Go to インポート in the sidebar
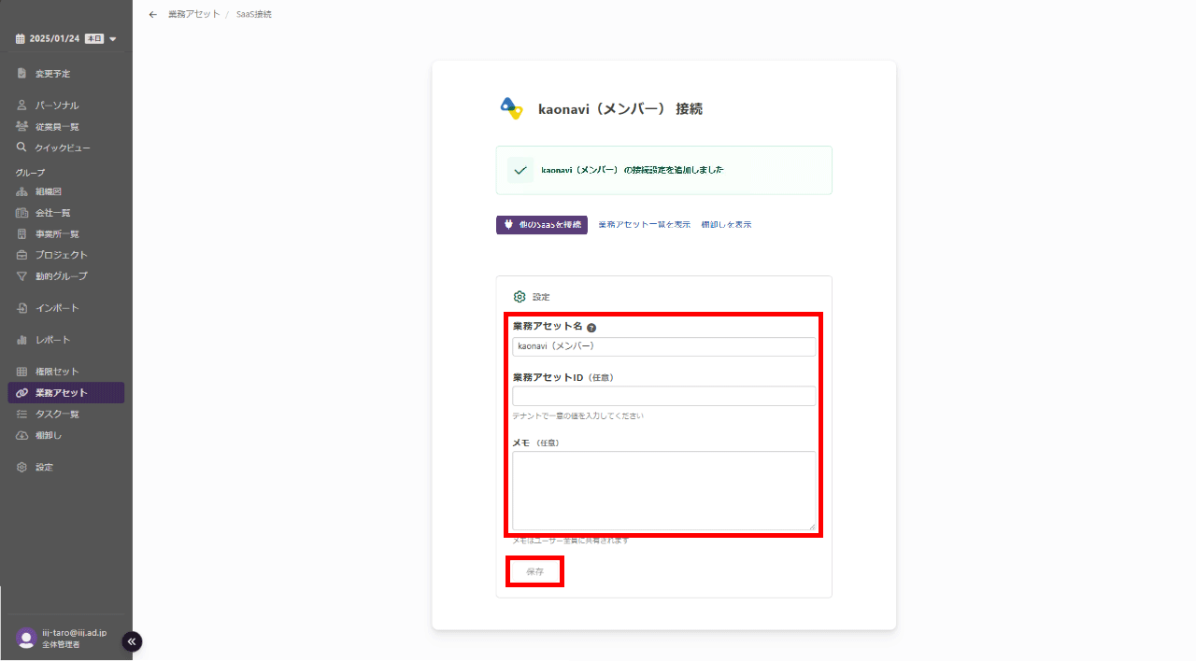 [56, 308]
